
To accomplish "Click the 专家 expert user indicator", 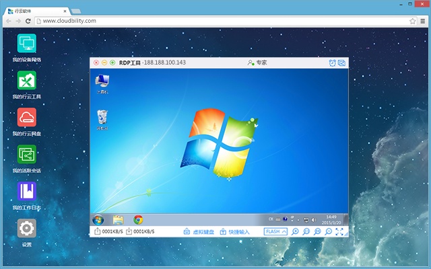I will [257, 63].
